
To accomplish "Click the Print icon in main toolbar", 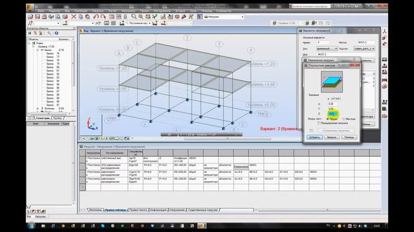I will click(45, 17).
